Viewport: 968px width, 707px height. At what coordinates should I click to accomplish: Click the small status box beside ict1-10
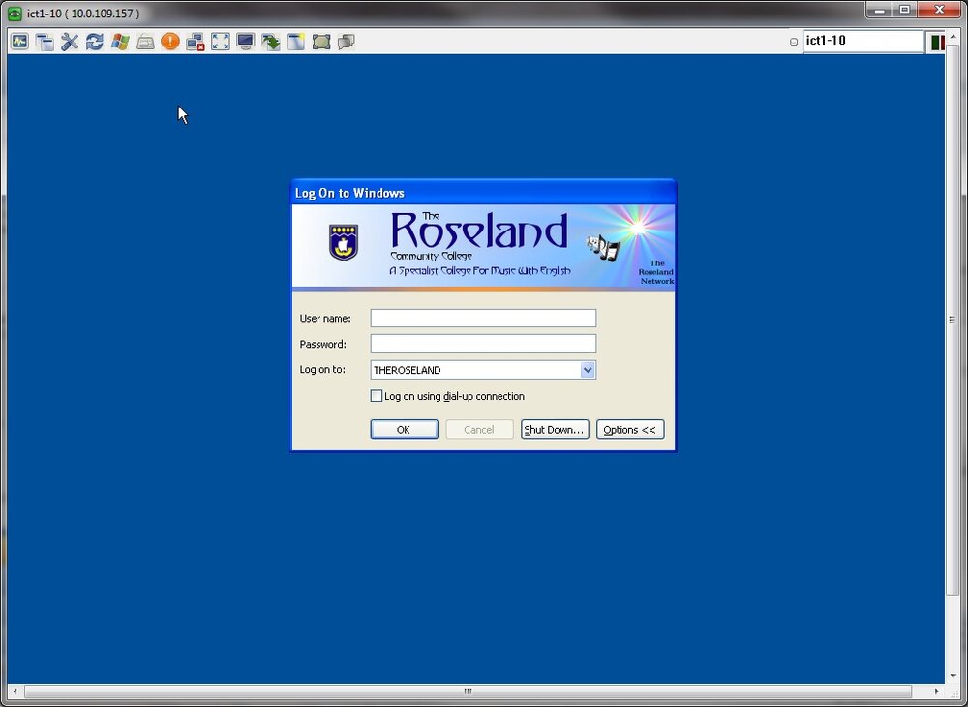click(794, 42)
